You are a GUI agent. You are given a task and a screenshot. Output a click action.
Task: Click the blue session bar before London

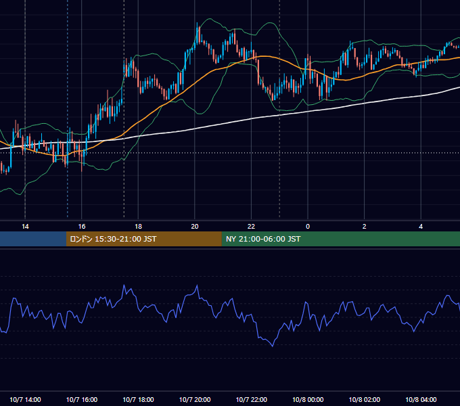pos(33,239)
